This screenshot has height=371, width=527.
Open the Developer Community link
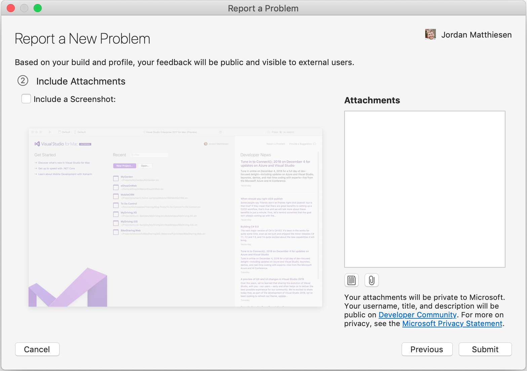coord(417,315)
